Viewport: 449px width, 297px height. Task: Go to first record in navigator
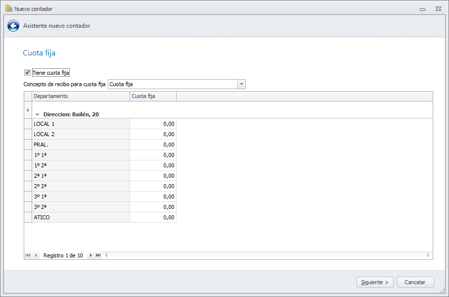coord(28,255)
